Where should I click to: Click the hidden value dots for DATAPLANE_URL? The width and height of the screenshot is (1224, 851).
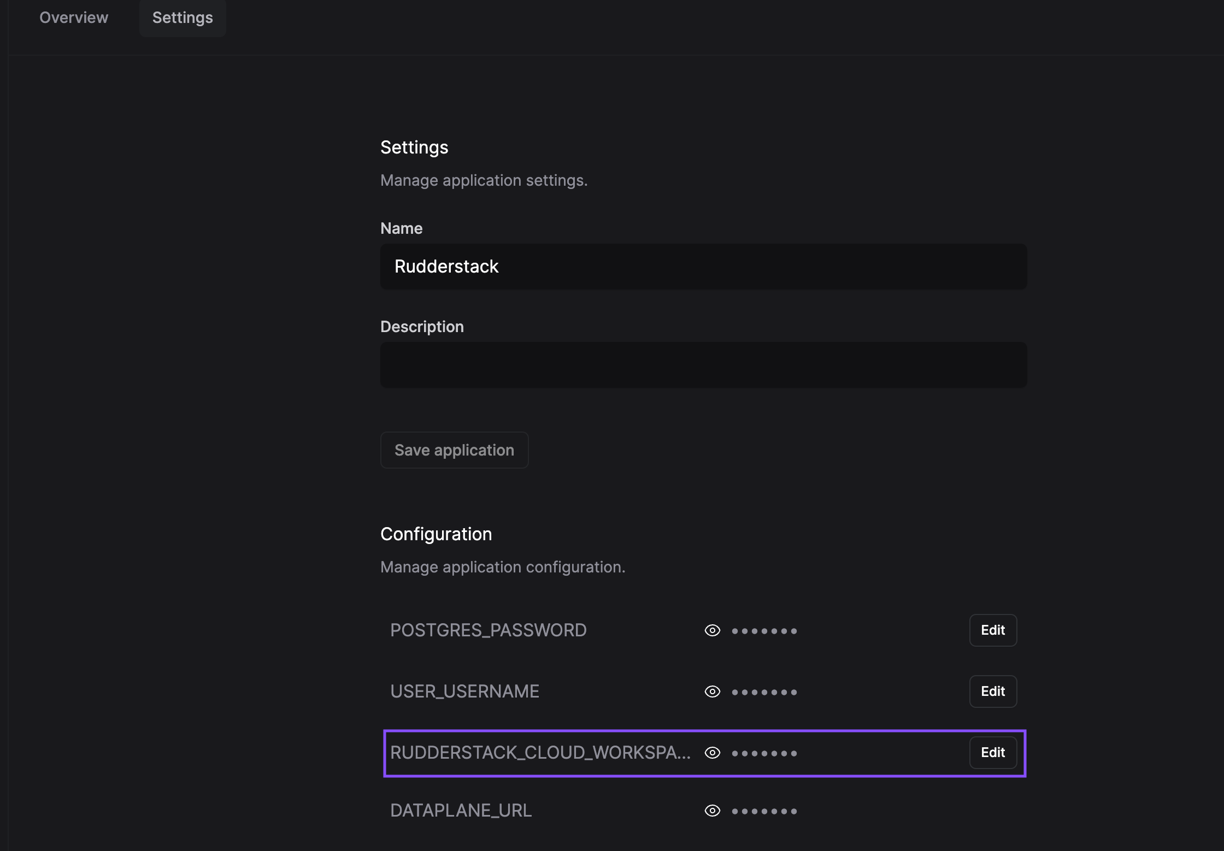pyautogui.click(x=764, y=811)
